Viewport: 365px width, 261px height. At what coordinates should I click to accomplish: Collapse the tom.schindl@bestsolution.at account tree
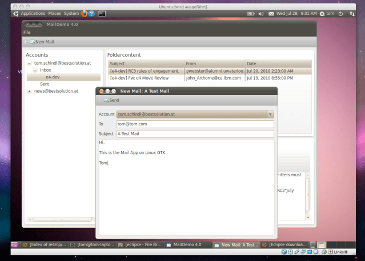coord(29,63)
